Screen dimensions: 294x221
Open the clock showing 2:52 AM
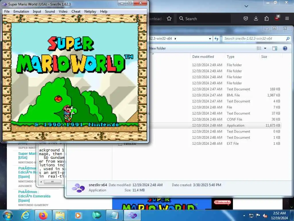(x=279, y=216)
